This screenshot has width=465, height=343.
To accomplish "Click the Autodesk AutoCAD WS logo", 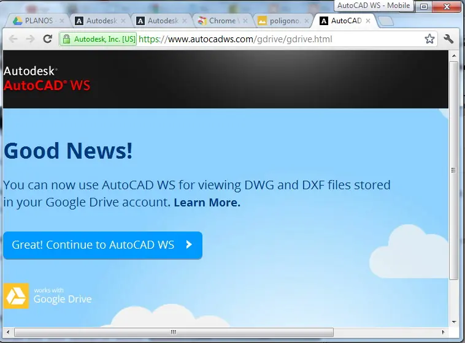I will tap(47, 78).
